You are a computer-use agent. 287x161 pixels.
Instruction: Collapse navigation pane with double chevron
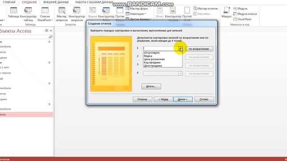pos(51,30)
